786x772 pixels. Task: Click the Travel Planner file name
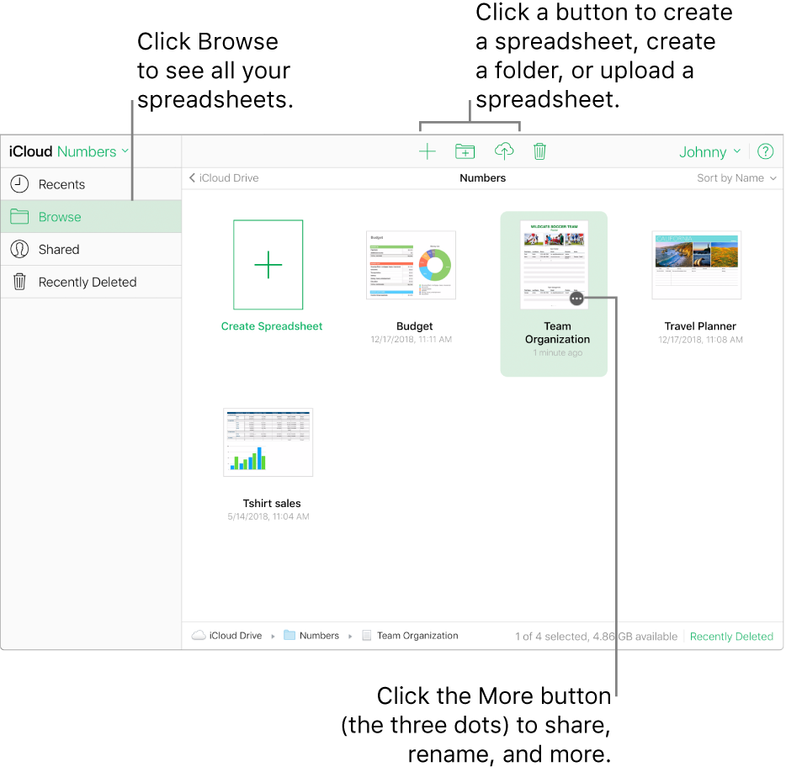[700, 326]
